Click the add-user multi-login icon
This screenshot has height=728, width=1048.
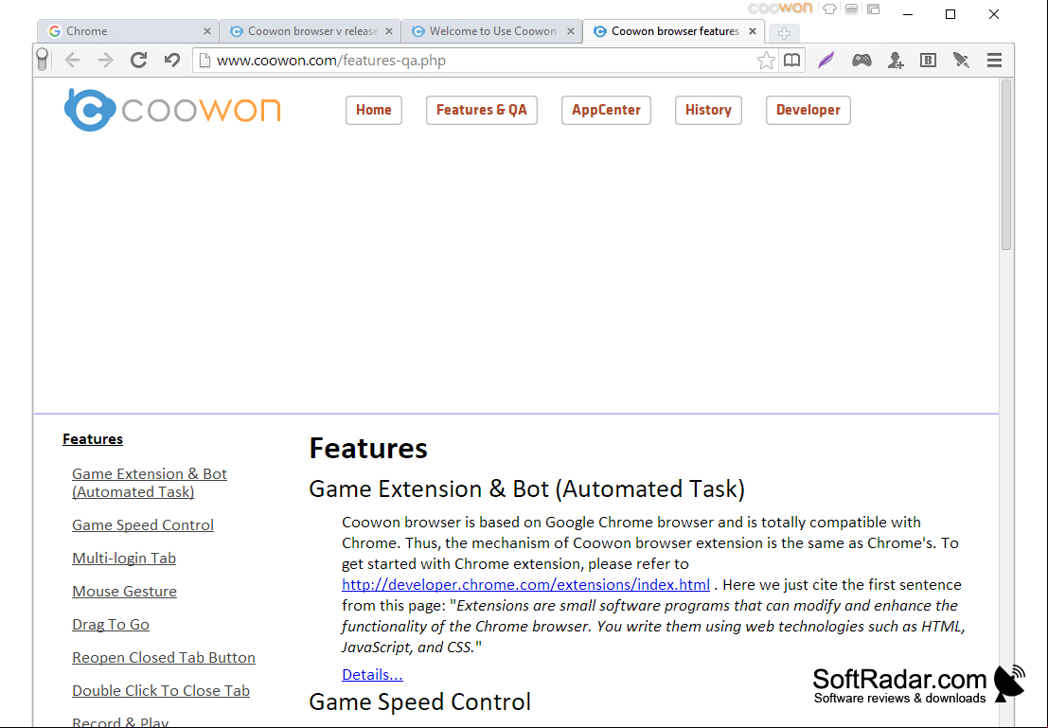click(x=896, y=61)
